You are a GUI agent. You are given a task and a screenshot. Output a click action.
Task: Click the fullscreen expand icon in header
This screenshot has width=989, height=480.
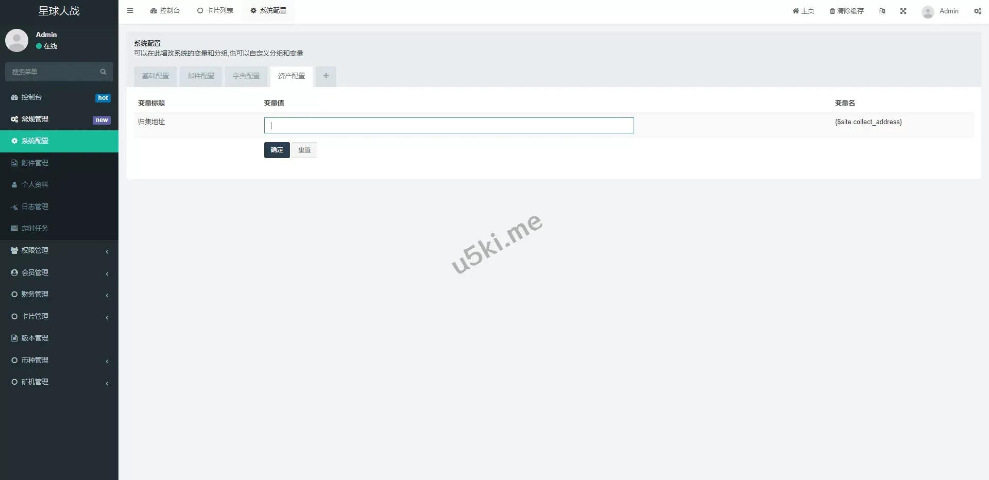click(903, 11)
